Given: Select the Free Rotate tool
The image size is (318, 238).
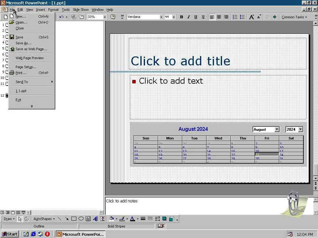Looking at the screenshot, I should [27, 219].
